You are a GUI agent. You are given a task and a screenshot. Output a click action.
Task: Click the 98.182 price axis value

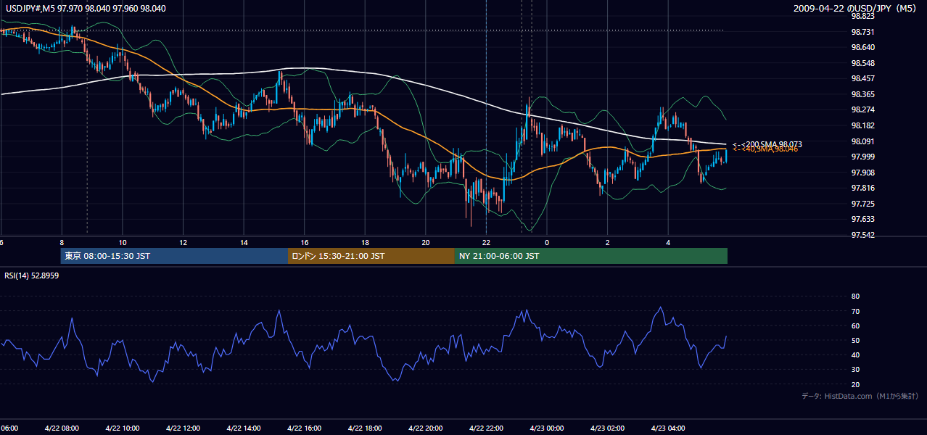tap(862, 125)
